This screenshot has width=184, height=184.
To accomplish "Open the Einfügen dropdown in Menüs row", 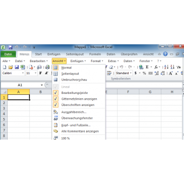I will coord(78,61).
